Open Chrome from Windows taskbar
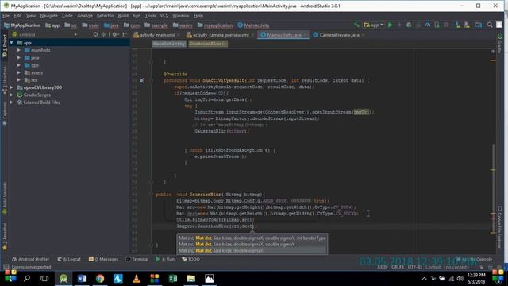This screenshot has width=508, height=286. point(100,279)
